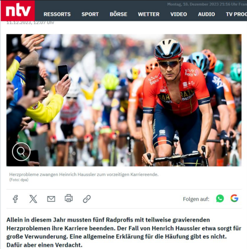The width and height of the screenshot is (247, 249).
Task: Copy article link with chain icon
Action: coord(87,199)
